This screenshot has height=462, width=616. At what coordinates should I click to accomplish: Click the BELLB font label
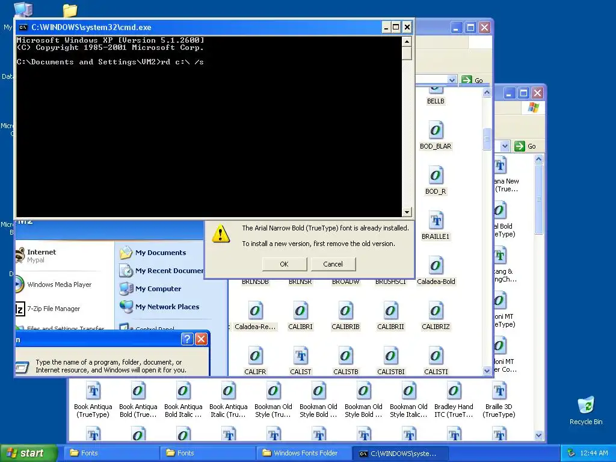click(436, 101)
